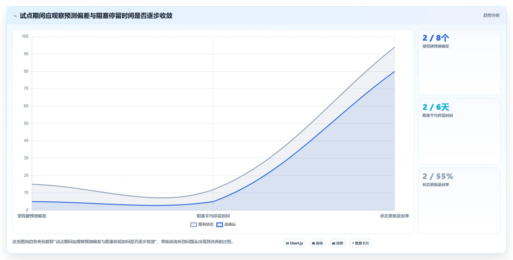Click the 状态更新及时率 x-axis label
Image resolution: width=513 pixels, height=260 pixels.
point(395,216)
